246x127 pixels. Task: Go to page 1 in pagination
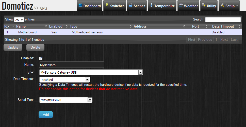click(x=216, y=39)
